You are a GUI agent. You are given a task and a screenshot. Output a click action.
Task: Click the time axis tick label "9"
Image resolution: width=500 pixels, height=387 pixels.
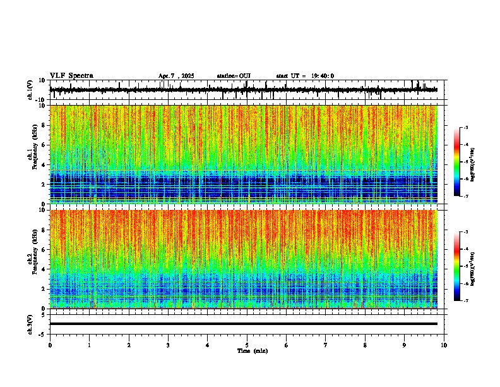point(404,345)
